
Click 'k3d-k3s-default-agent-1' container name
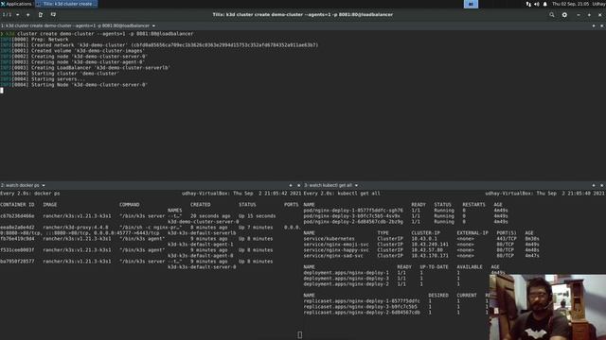click(x=201, y=245)
